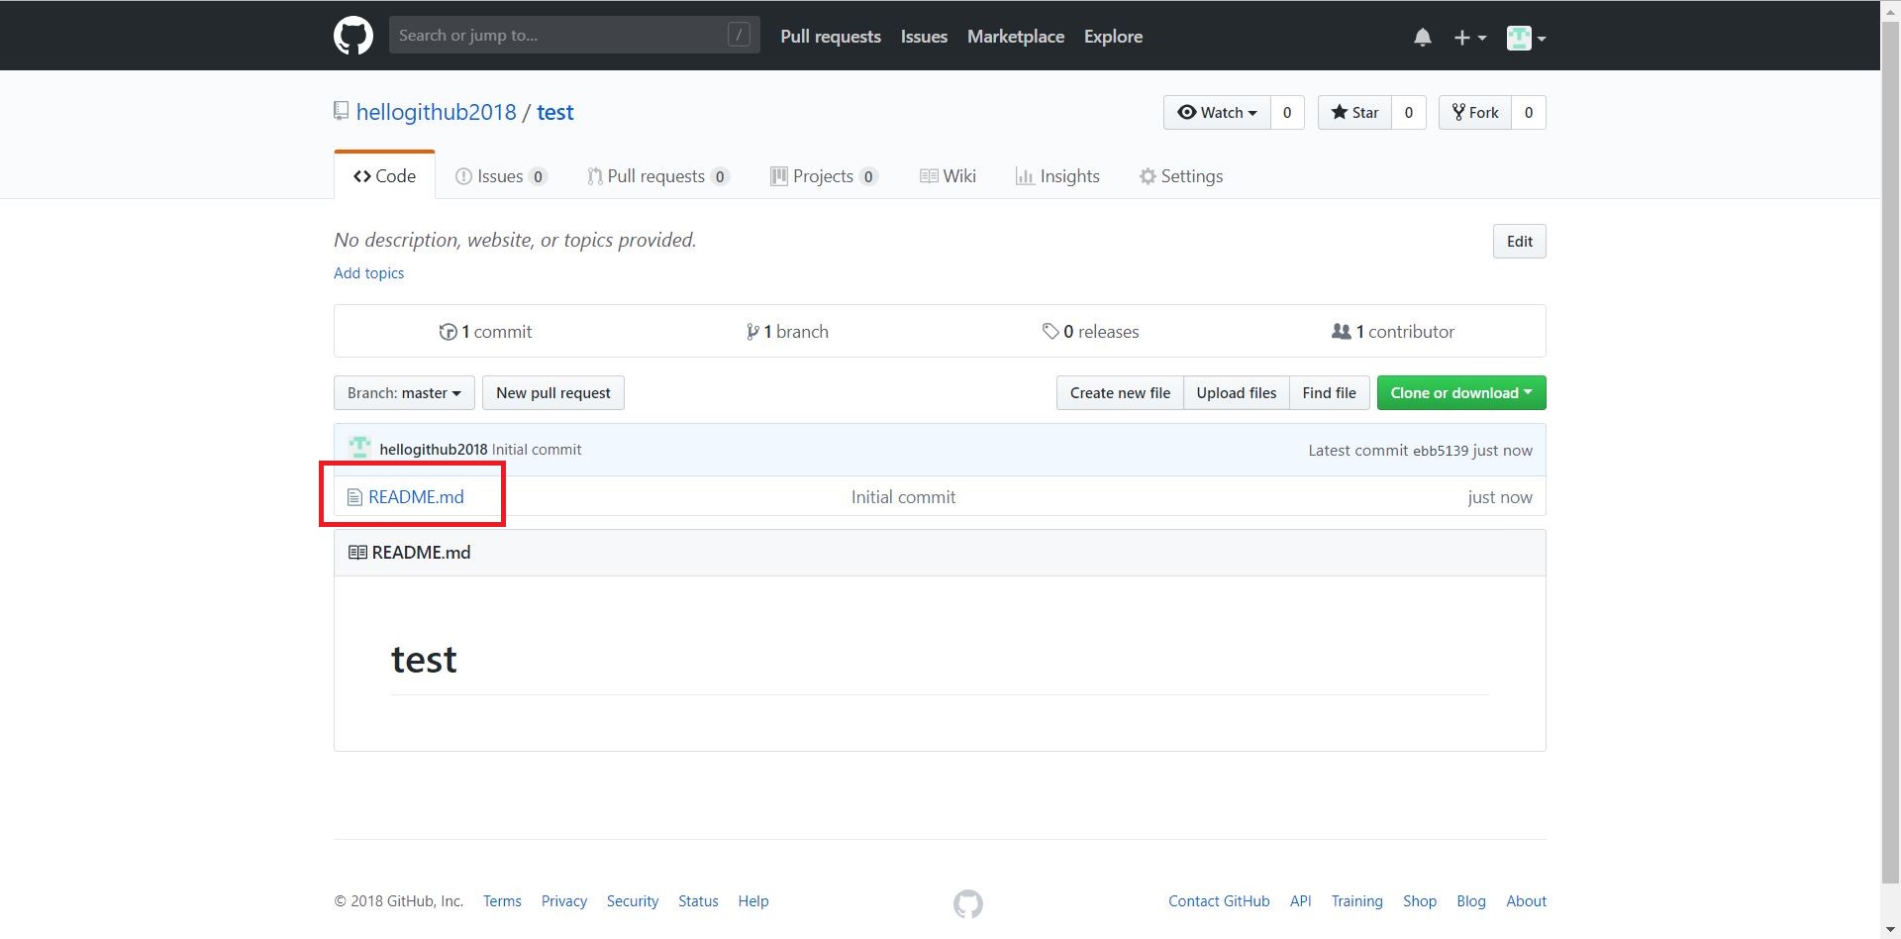This screenshot has width=1901, height=939.
Task: Fork the repository
Action: [x=1475, y=113]
